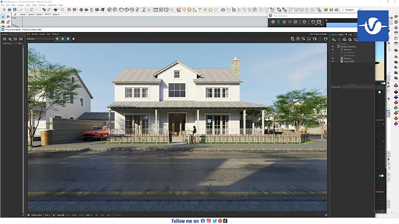Click Save image icon in frame buffer
Screen dimensions: 399x224
(x=293, y=39)
